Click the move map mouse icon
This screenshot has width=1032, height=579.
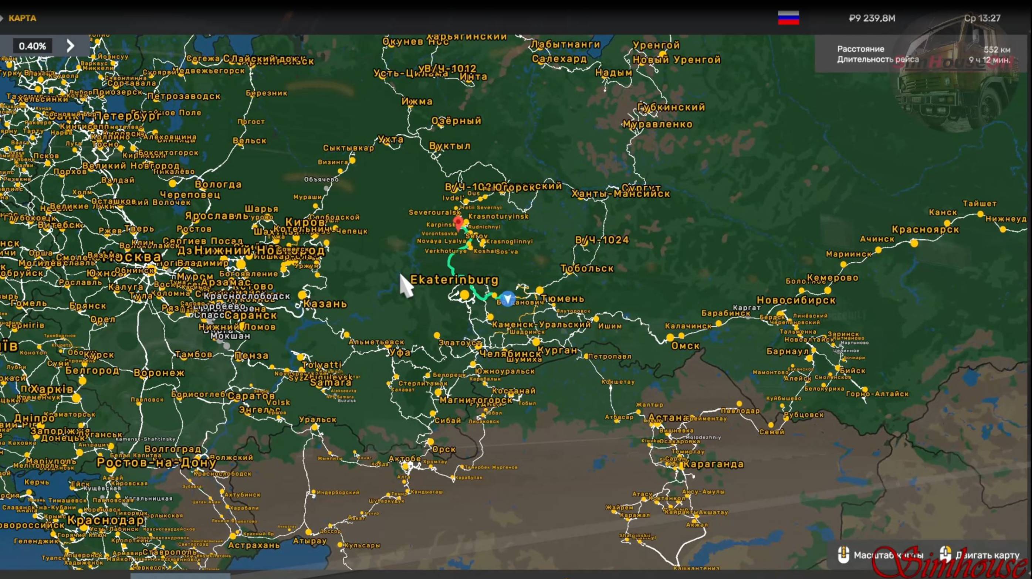point(945,554)
